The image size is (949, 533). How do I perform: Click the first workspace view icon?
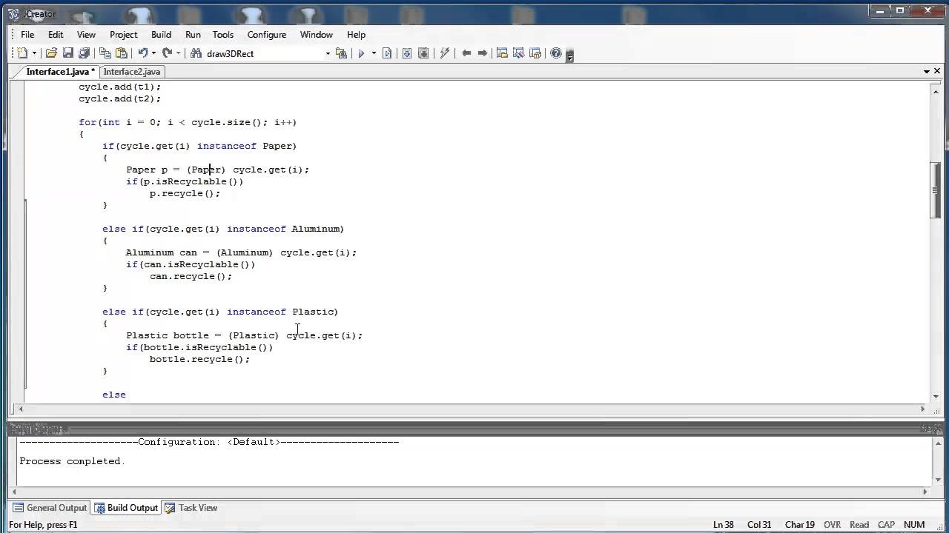502,53
